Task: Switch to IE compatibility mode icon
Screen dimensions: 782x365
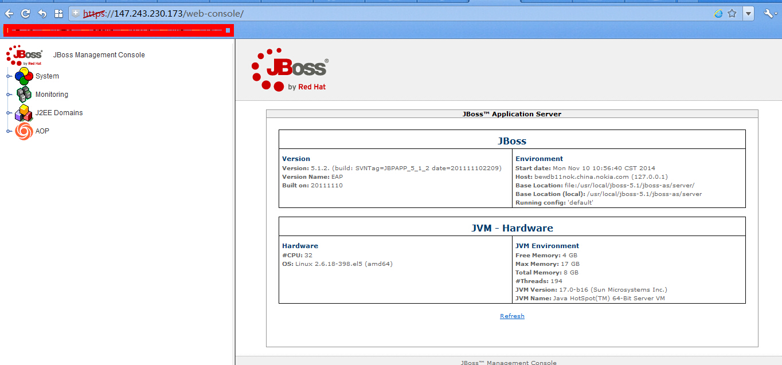Action: point(718,13)
